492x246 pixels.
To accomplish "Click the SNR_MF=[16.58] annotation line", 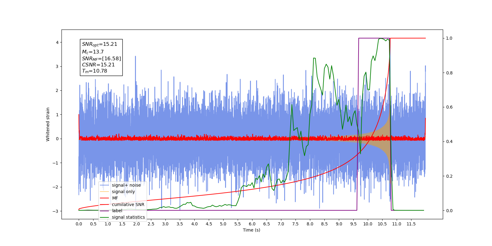I will point(101,58).
